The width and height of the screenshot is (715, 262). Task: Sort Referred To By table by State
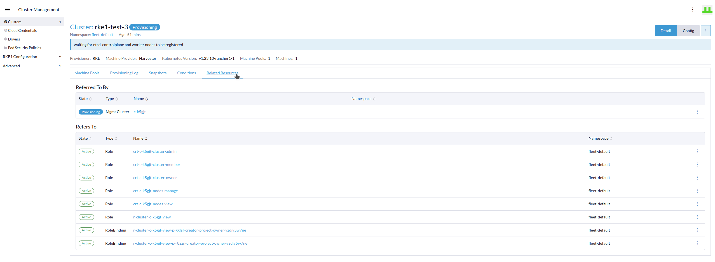(85, 99)
